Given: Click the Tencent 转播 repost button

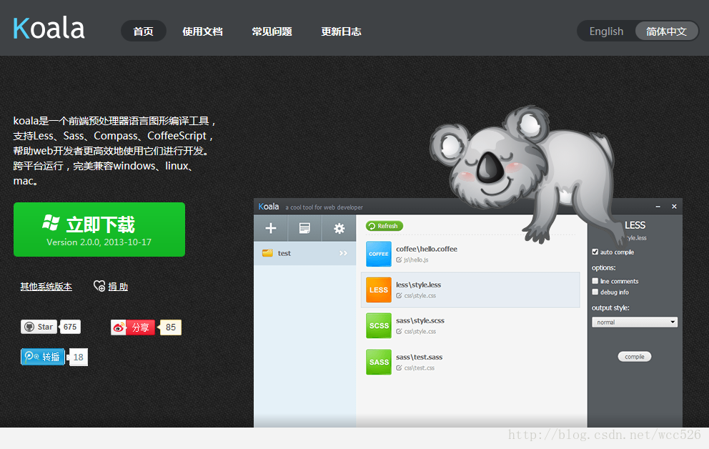Looking at the screenshot, I should pos(42,357).
